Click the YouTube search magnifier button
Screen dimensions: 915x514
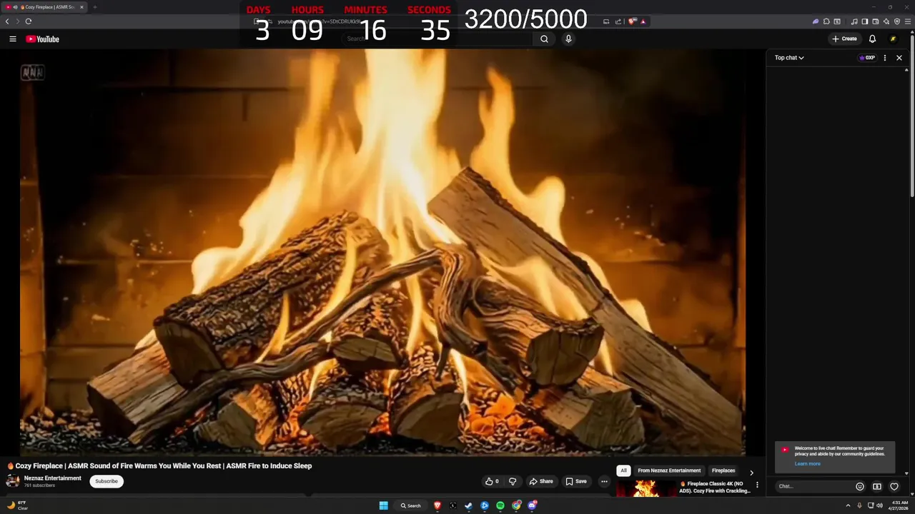coord(544,39)
